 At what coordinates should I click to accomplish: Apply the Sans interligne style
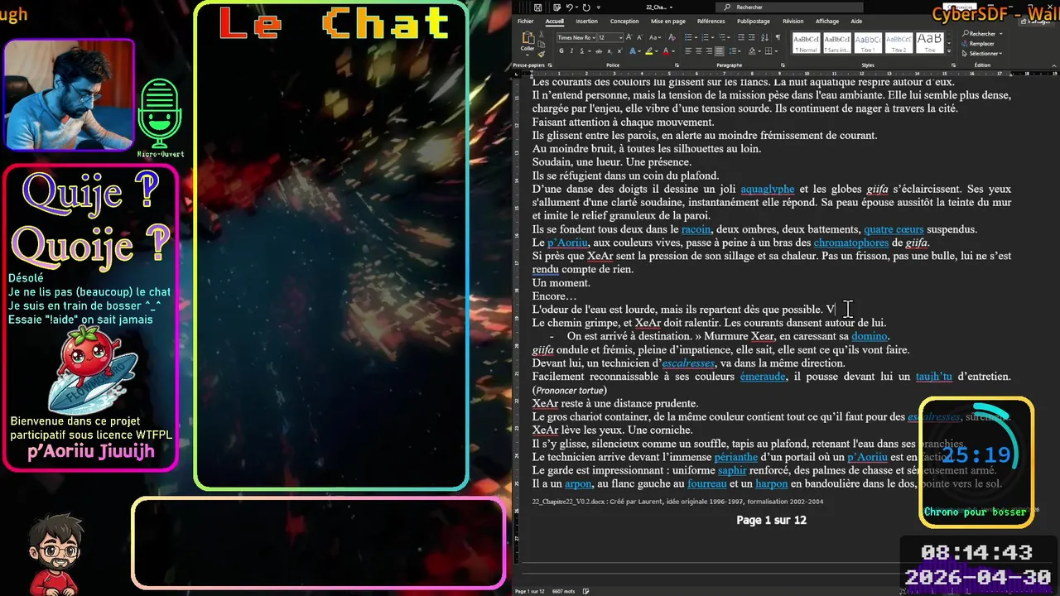click(x=837, y=43)
